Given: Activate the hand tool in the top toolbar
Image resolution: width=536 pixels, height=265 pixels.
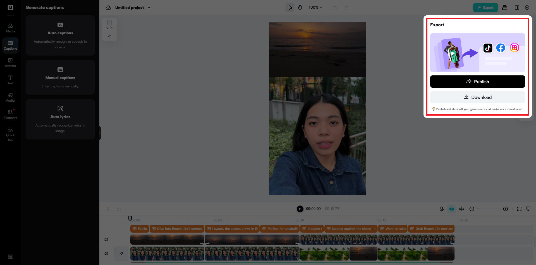Looking at the screenshot, I should [300, 8].
